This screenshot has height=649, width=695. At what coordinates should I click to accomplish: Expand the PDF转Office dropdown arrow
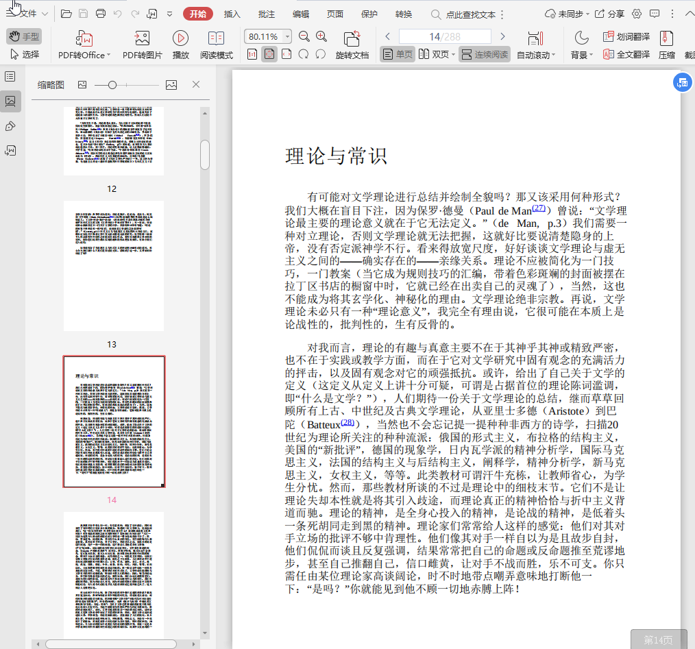[x=108, y=56]
